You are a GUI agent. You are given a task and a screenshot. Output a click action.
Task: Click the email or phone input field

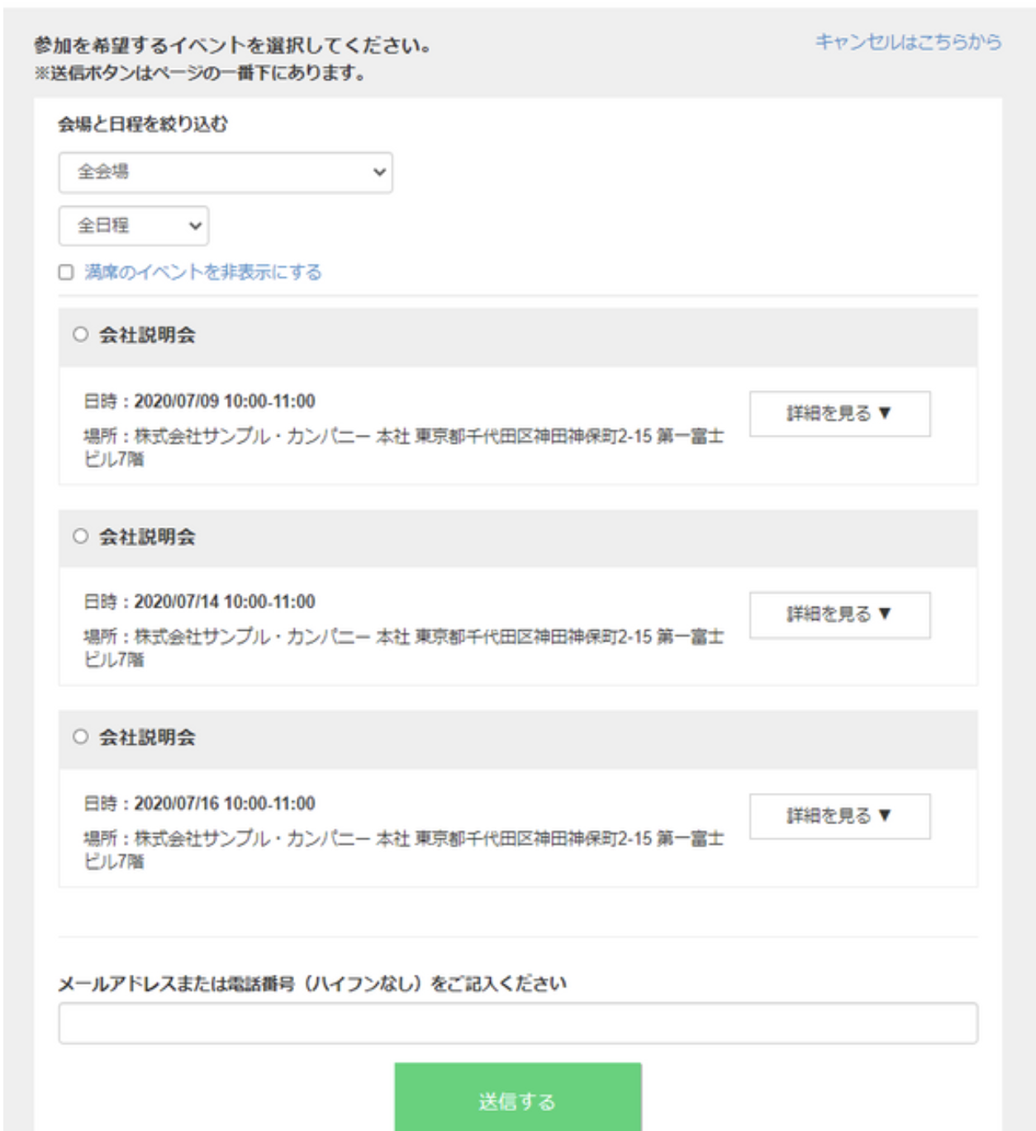tap(518, 1022)
